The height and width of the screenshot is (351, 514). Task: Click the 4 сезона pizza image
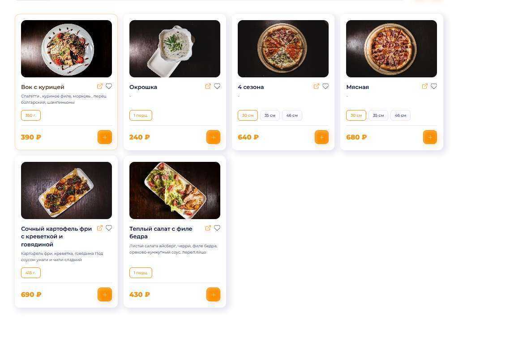tap(283, 49)
